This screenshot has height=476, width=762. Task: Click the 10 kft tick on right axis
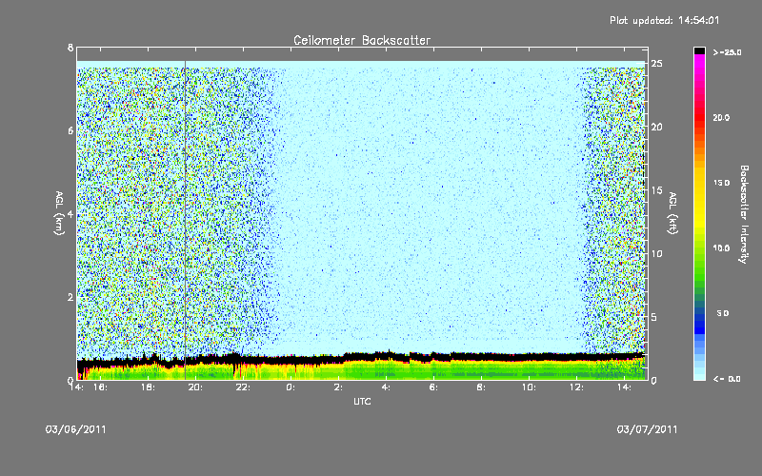tap(656, 253)
